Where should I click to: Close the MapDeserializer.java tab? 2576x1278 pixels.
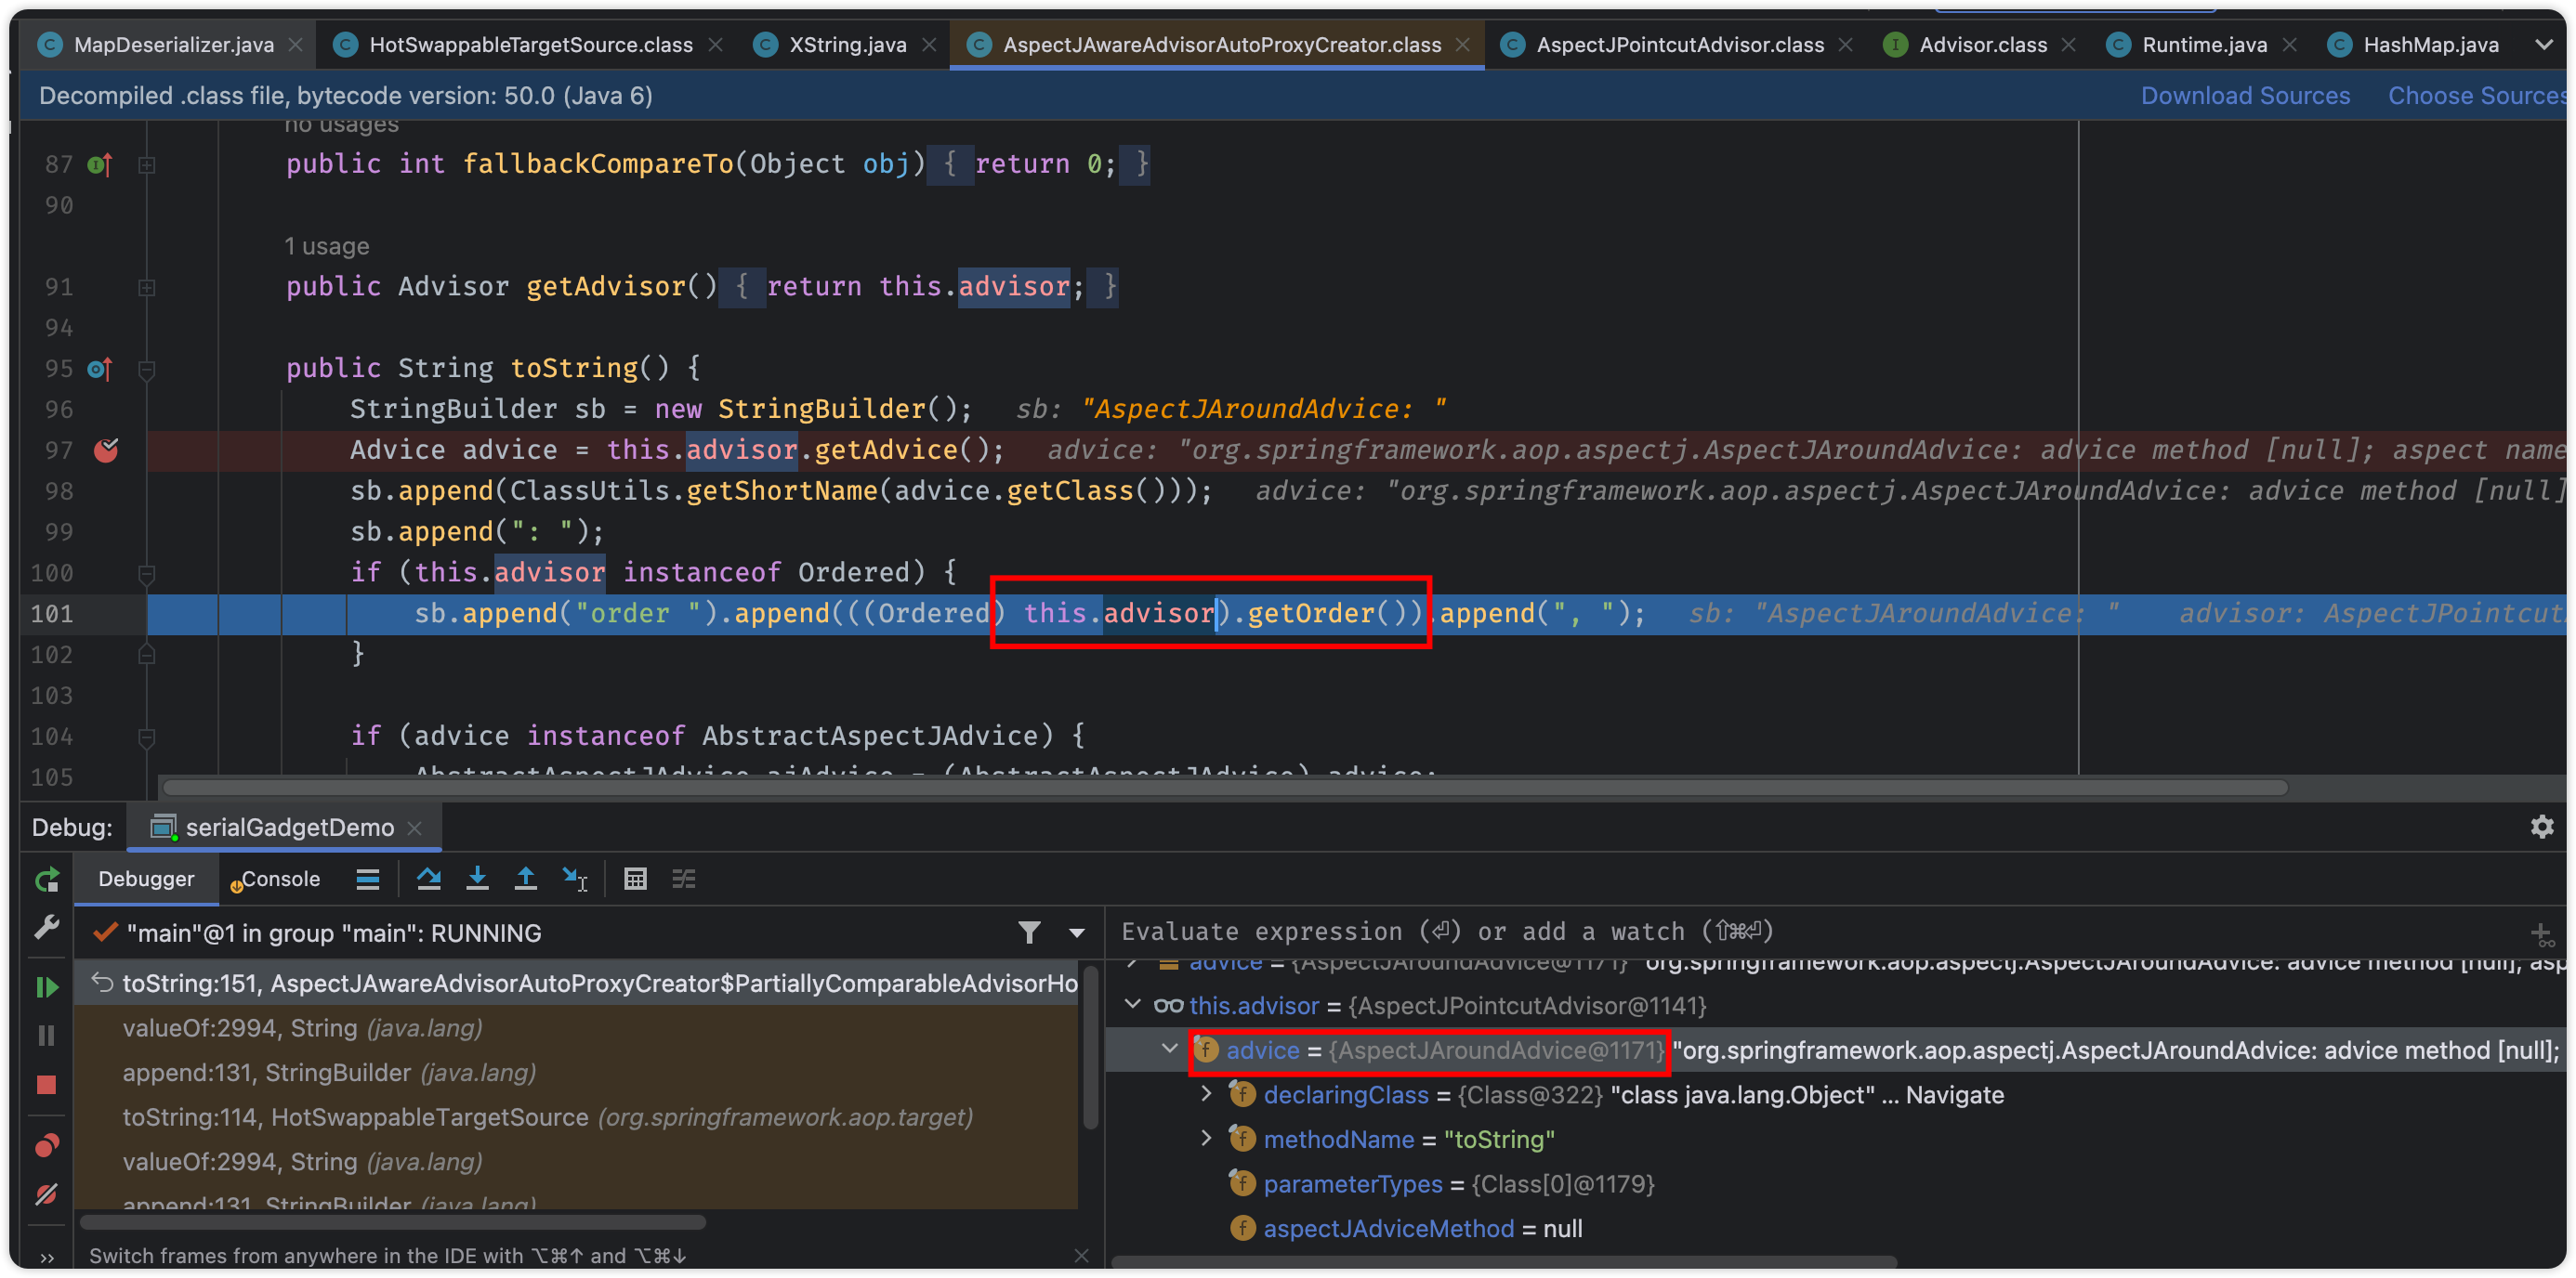coord(295,45)
